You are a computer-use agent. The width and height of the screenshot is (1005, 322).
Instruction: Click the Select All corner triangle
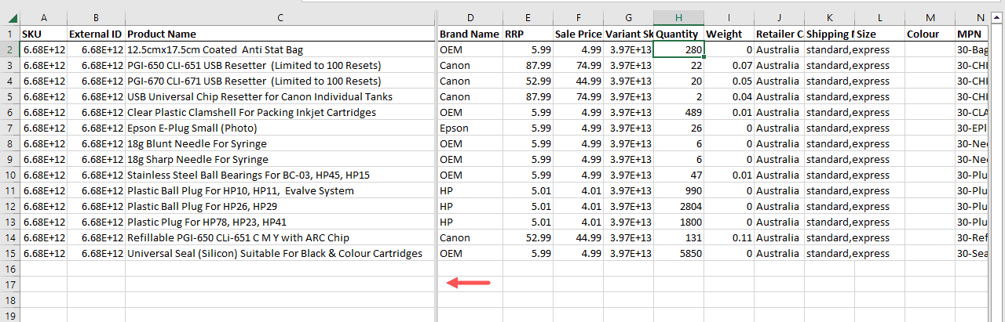coord(9,18)
